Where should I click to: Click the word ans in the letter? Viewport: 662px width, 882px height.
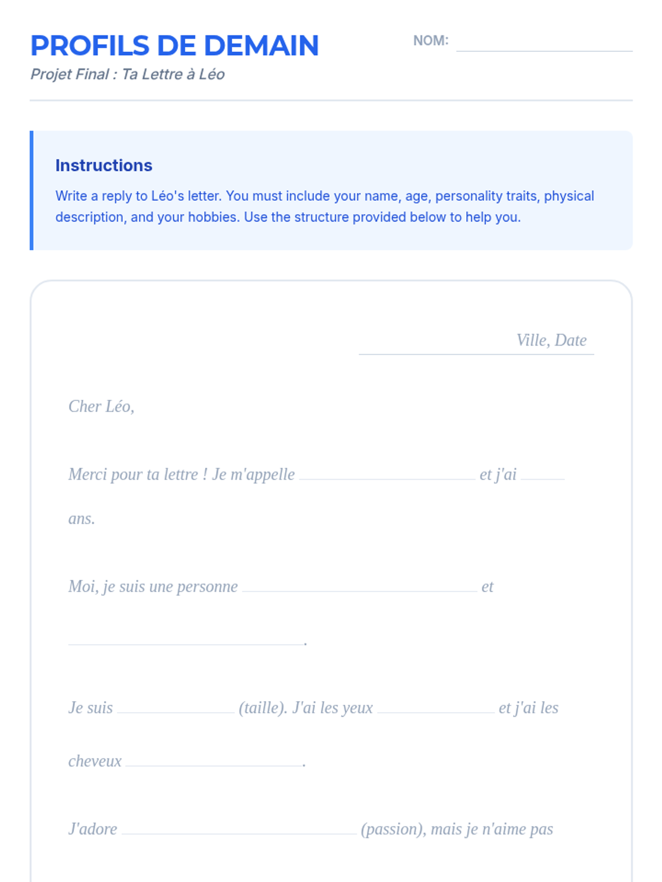[x=82, y=519]
